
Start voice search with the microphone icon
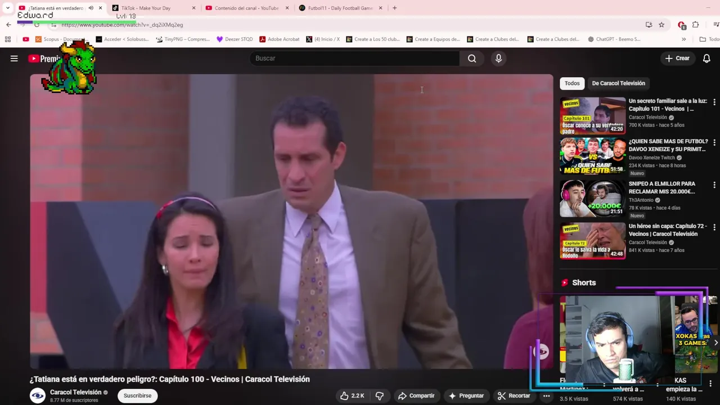coord(498,58)
